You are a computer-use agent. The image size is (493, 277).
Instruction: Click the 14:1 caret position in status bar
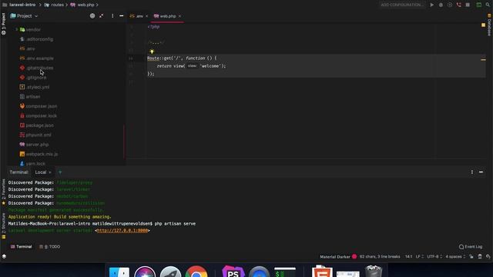click(x=408, y=256)
